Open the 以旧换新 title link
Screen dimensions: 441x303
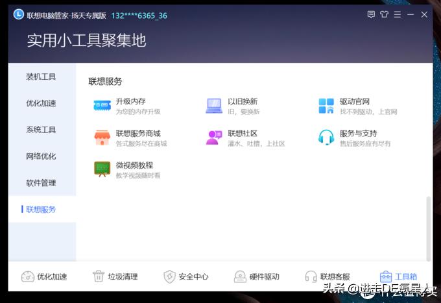pyautogui.click(x=243, y=101)
